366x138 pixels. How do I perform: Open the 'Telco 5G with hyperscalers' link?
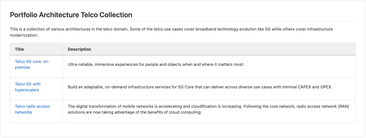pos(28,84)
